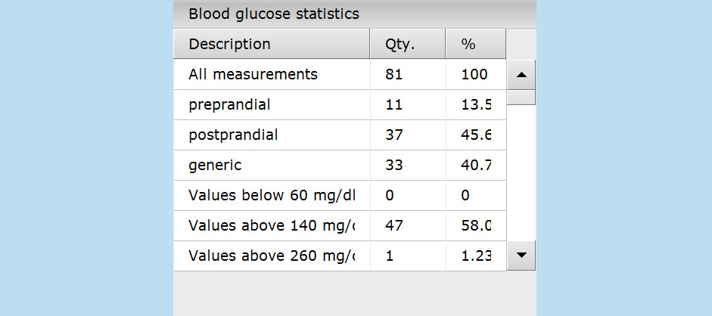The width and height of the screenshot is (712, 316).
Task: Click the scroll down arrow button
Action: pos(521,256)
